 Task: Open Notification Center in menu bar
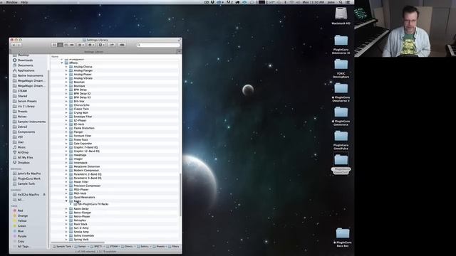(x=348, y=2)
